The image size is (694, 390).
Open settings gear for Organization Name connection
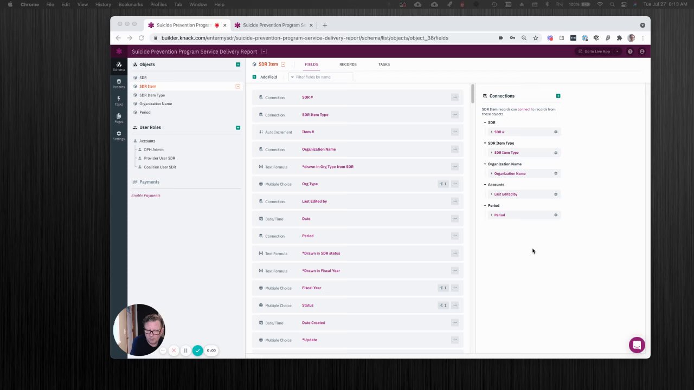556,173
